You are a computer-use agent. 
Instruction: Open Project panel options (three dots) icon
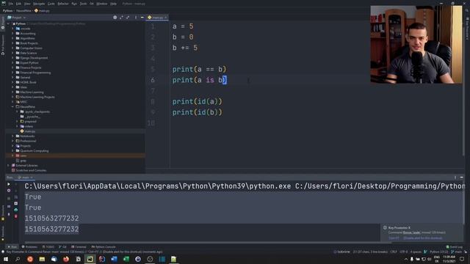click(136, 18)
